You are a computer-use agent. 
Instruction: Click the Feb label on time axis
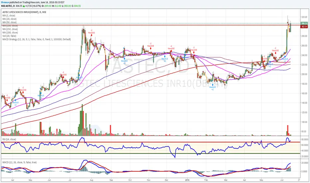pyautogui.click(x=206, y=180)
